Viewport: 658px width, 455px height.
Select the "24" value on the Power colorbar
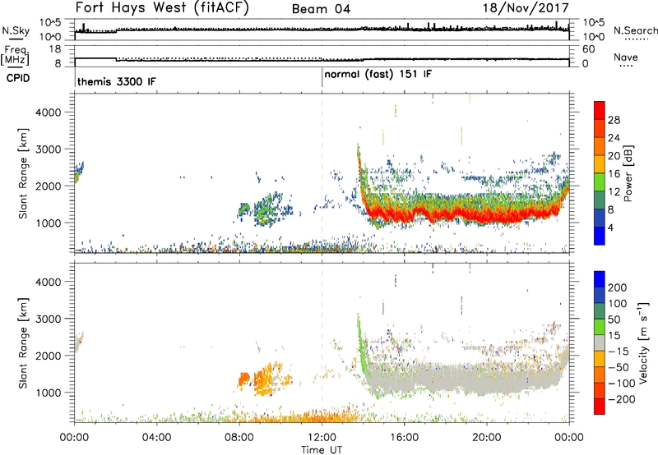click(614, 138)
